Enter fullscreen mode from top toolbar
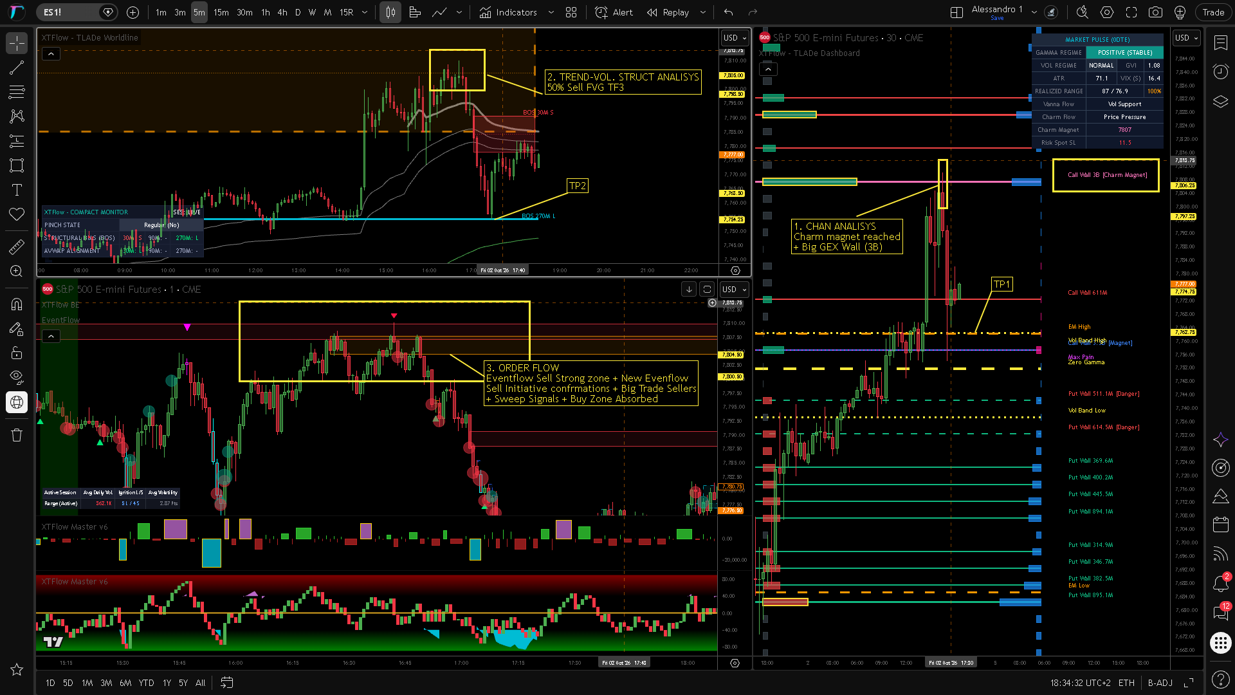This screenshot has width=1235, height=695. 1131,12
